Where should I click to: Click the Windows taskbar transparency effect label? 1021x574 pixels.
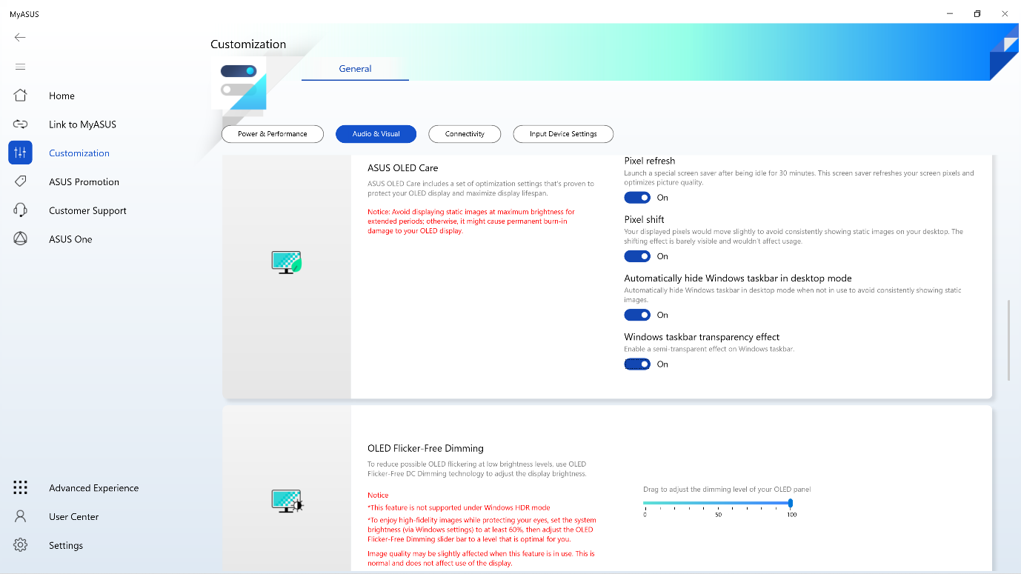(702, 337)
